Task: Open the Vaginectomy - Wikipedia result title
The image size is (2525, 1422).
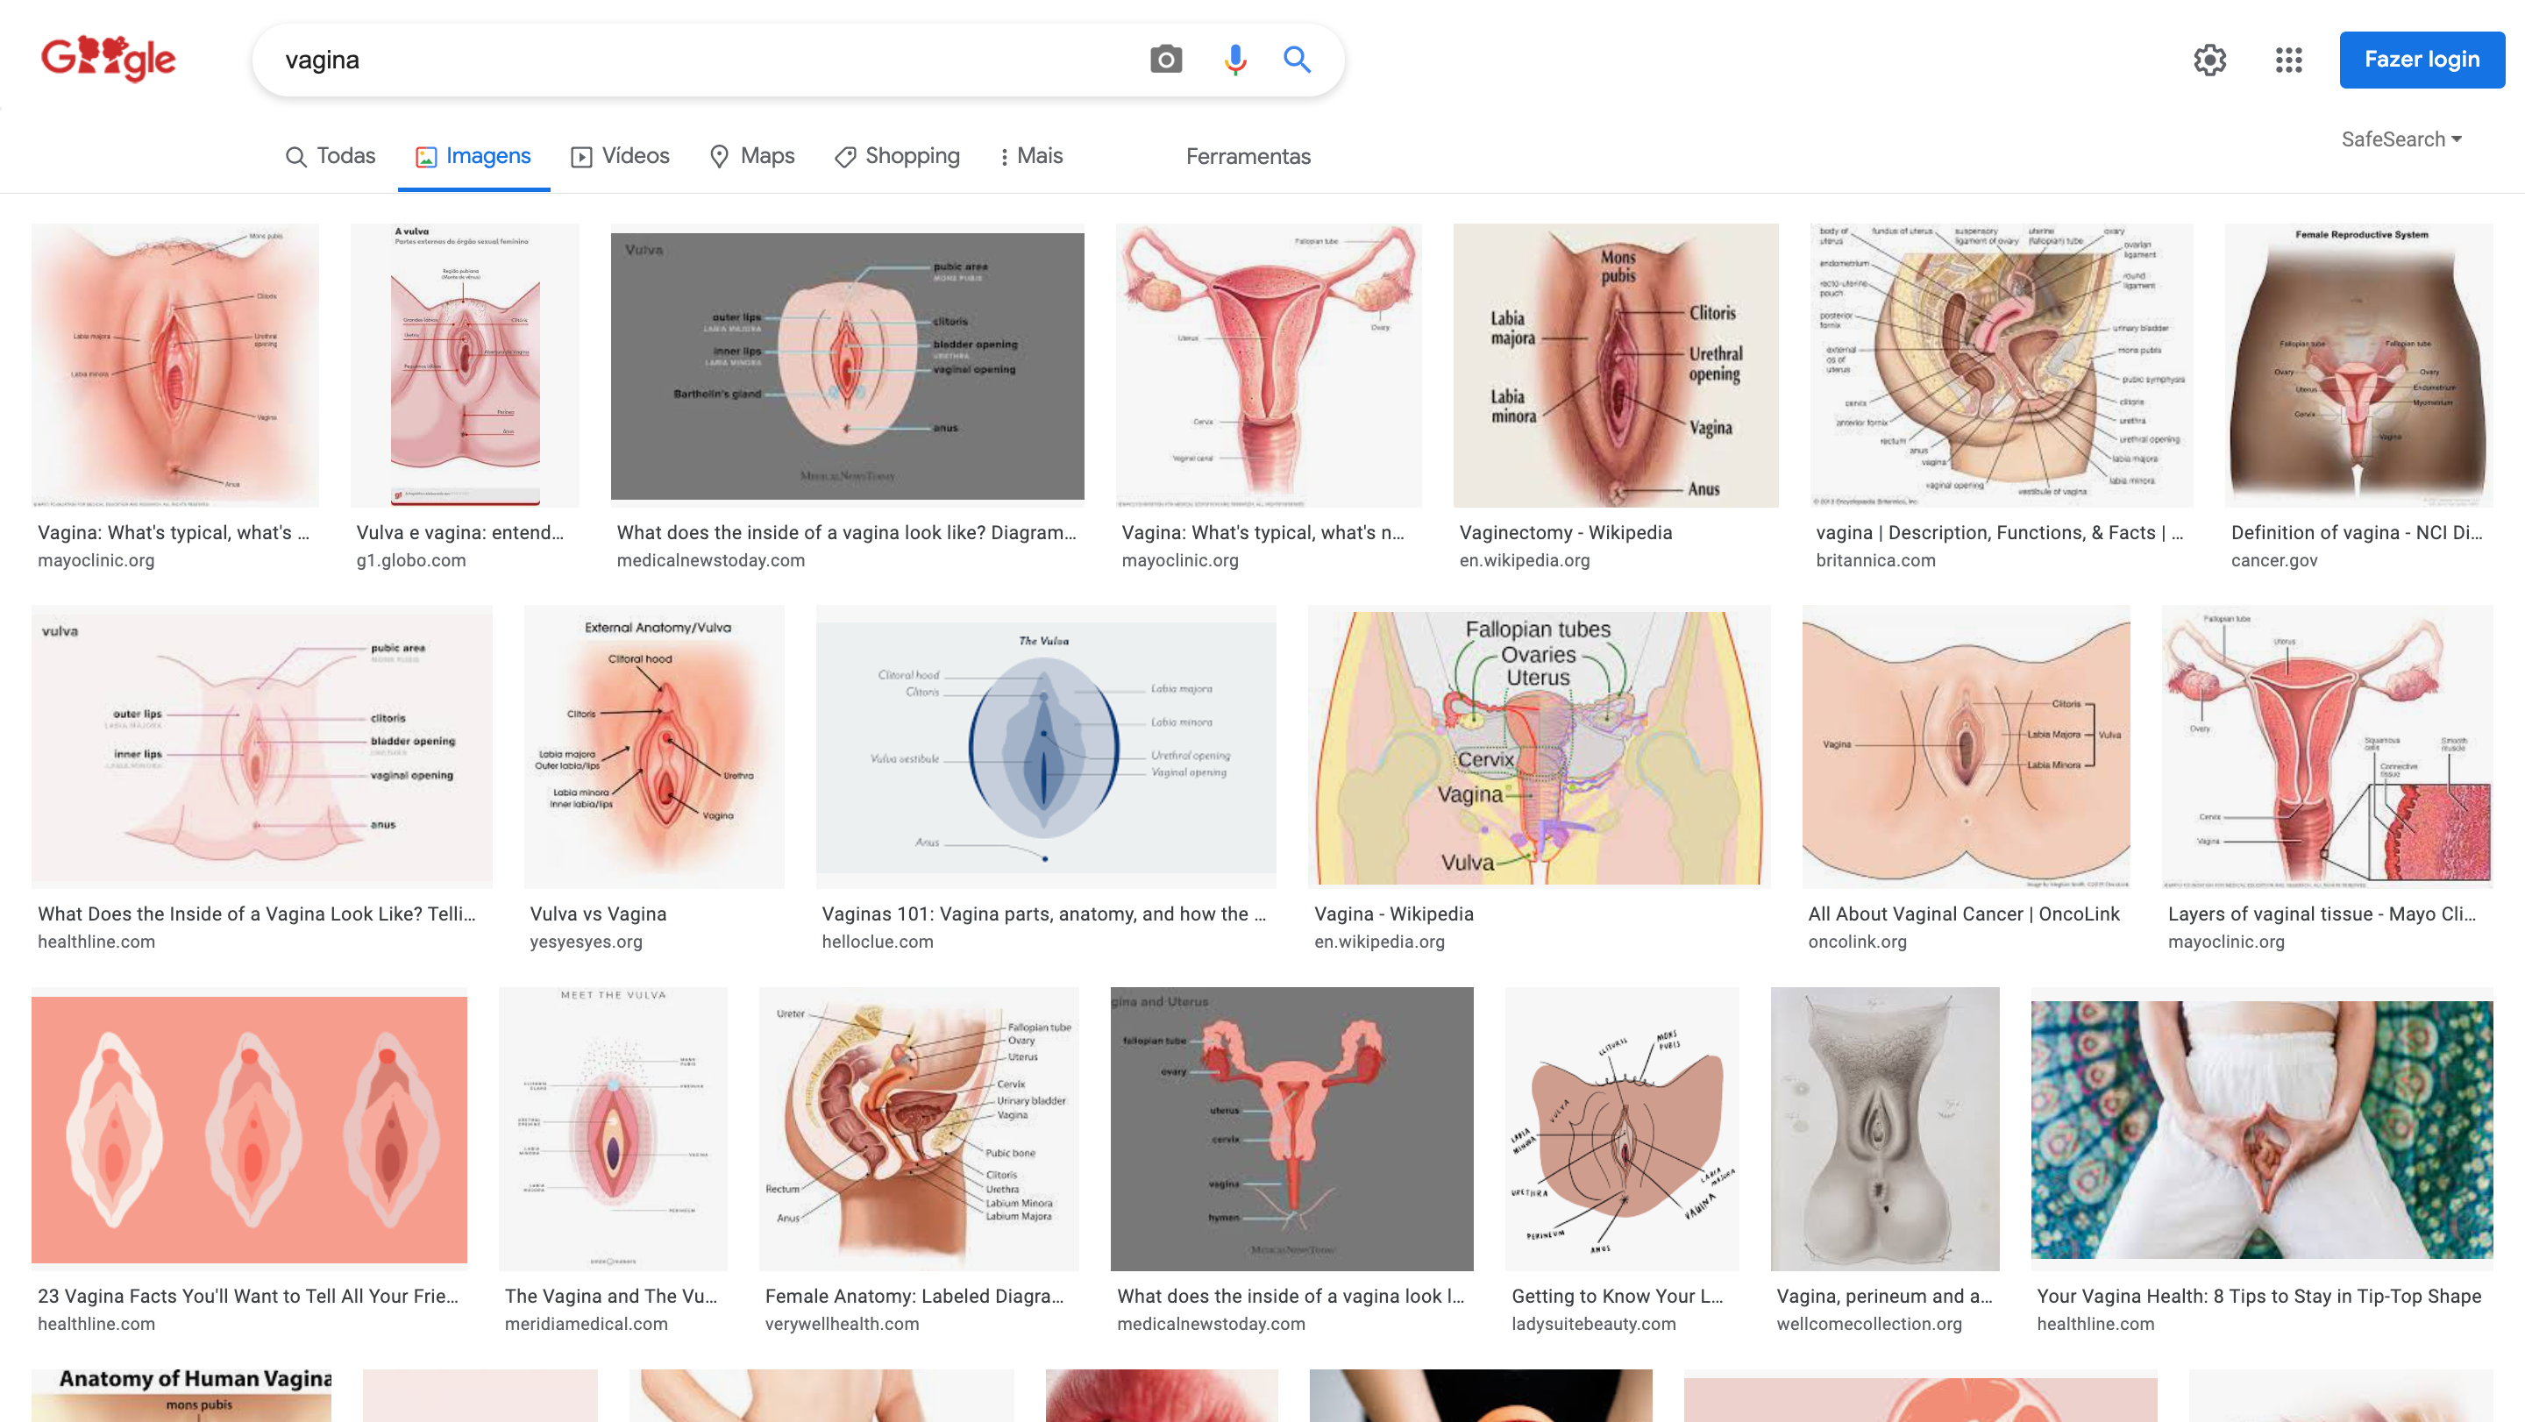Action: [1565, 532]
